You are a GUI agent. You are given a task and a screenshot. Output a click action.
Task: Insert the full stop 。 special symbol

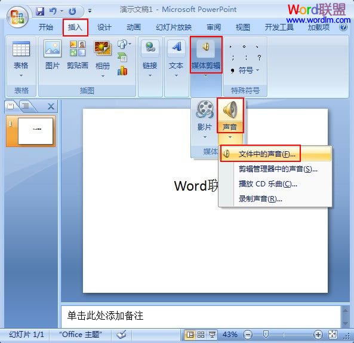coord(244,47)
